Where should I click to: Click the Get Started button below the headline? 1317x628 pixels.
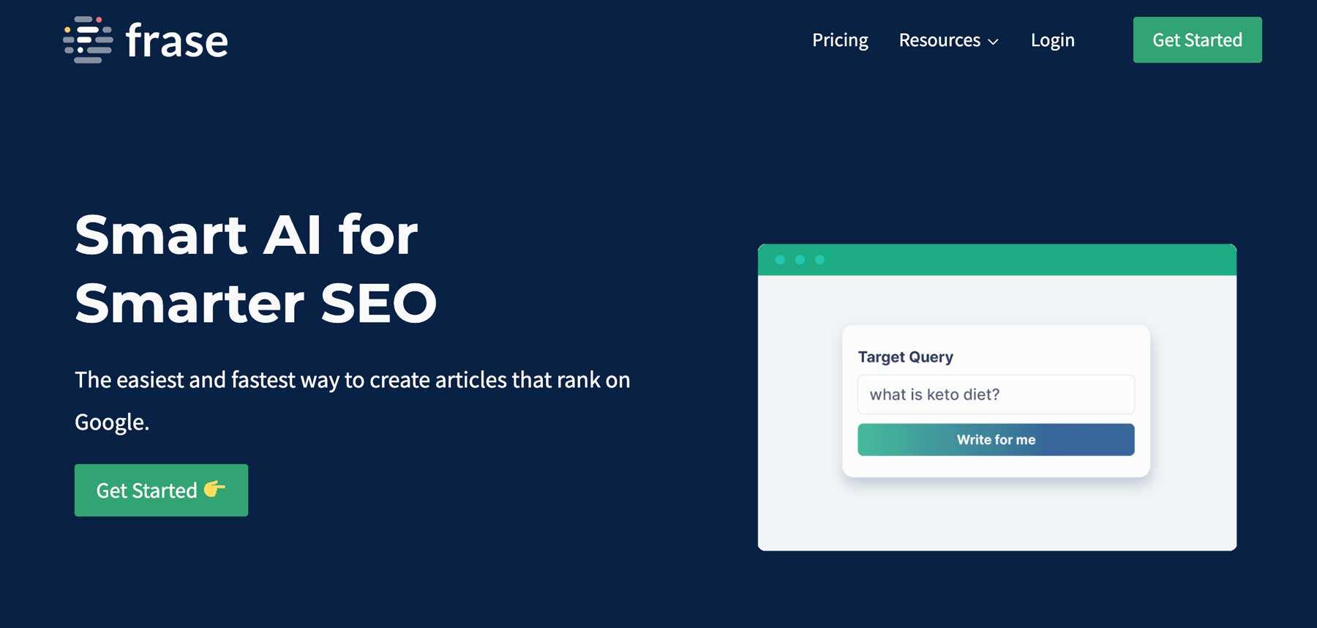coord(146,490)
